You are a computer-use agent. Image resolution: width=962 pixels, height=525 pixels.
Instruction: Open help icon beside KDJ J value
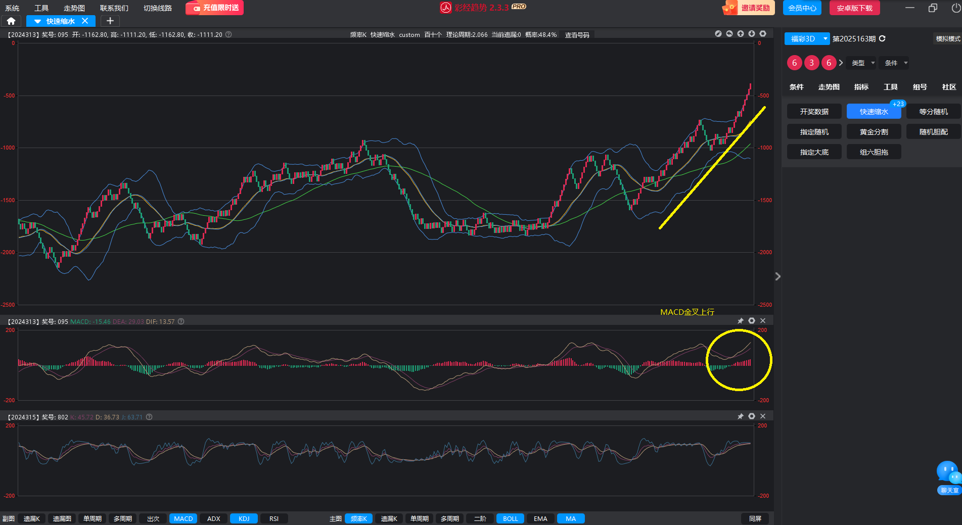(x=149, y=417)
